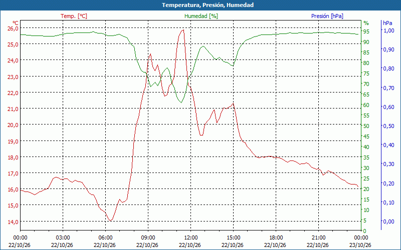Click the '23/10/26' date label
This screenshot has width=401, height=250.
pos(360,245)
